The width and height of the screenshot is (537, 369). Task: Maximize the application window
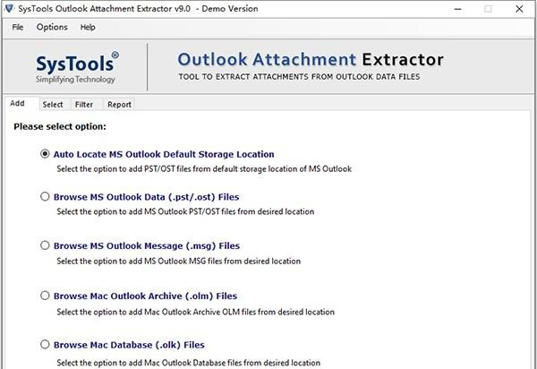click(489, 9)
